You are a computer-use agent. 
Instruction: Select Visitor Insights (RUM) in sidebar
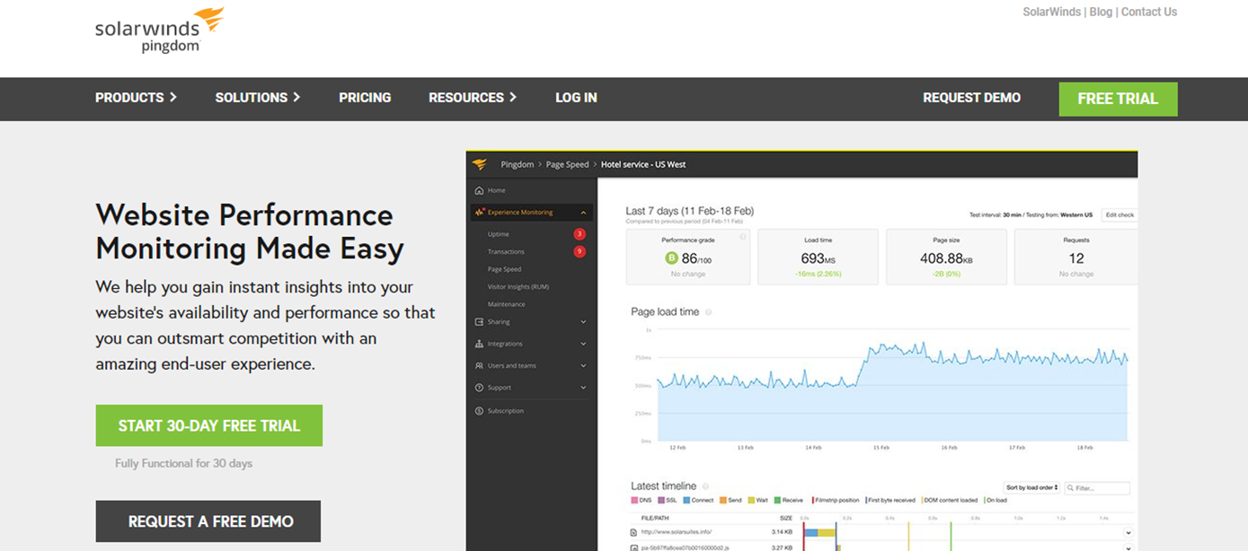coord(518,286)
